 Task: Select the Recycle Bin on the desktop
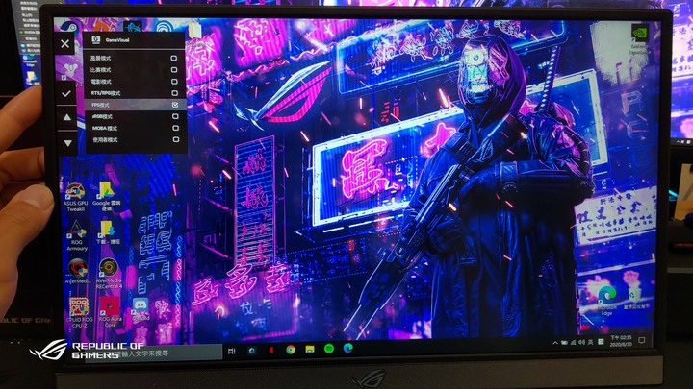634,297
